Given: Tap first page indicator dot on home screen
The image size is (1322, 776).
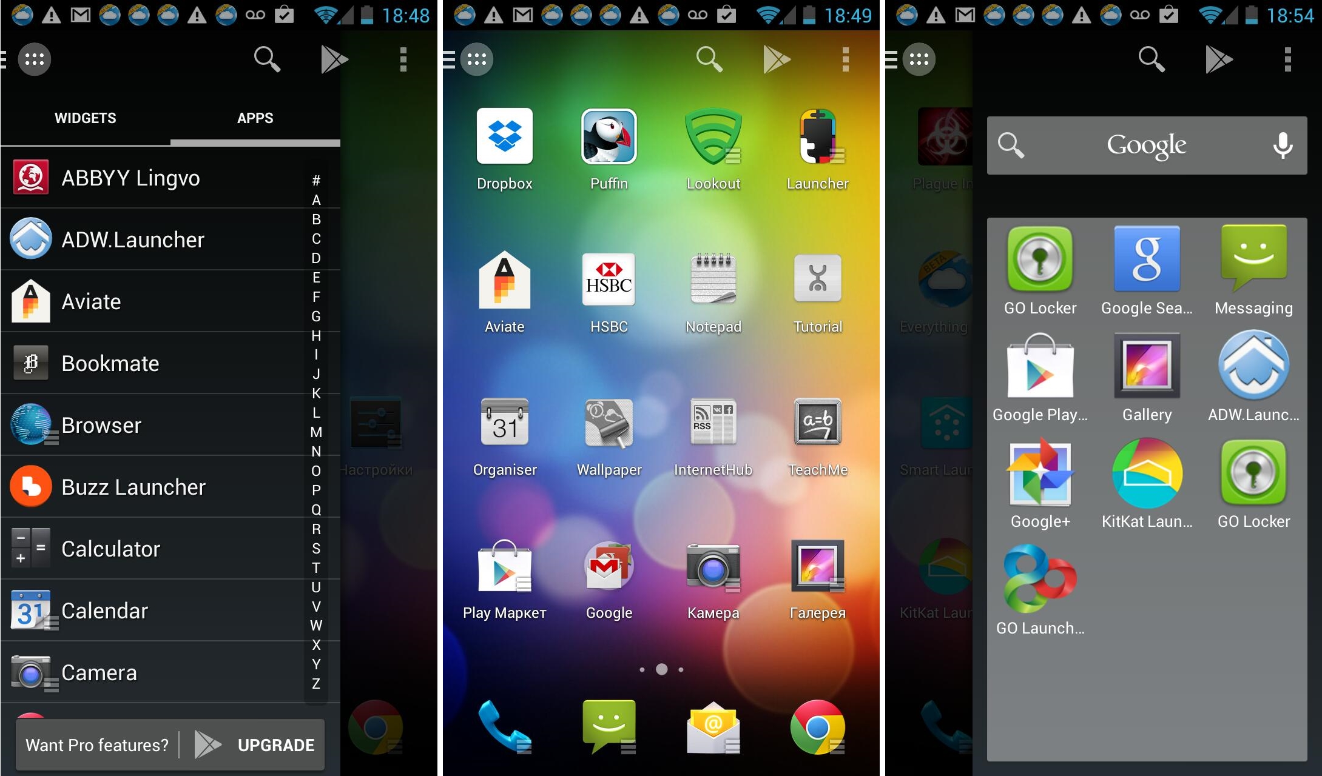Looking at the screenshot, I should click(x=642, y=669).
